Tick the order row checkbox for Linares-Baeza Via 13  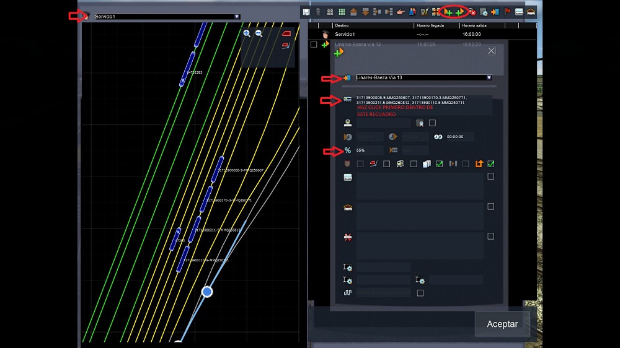(314, 45)
